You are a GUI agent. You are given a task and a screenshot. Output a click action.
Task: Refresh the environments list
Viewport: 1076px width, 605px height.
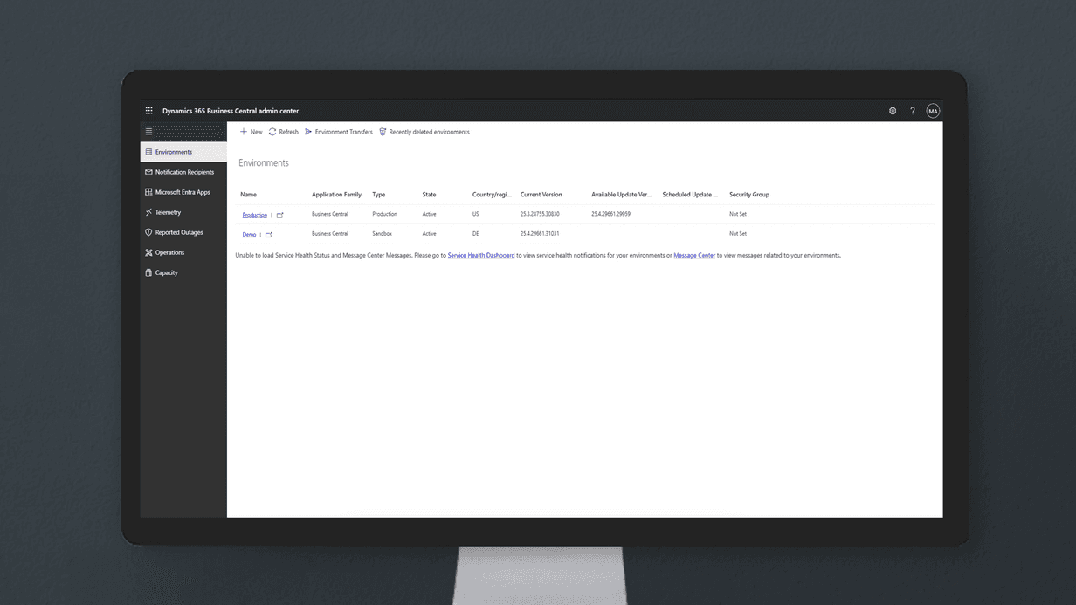point(283,132)
